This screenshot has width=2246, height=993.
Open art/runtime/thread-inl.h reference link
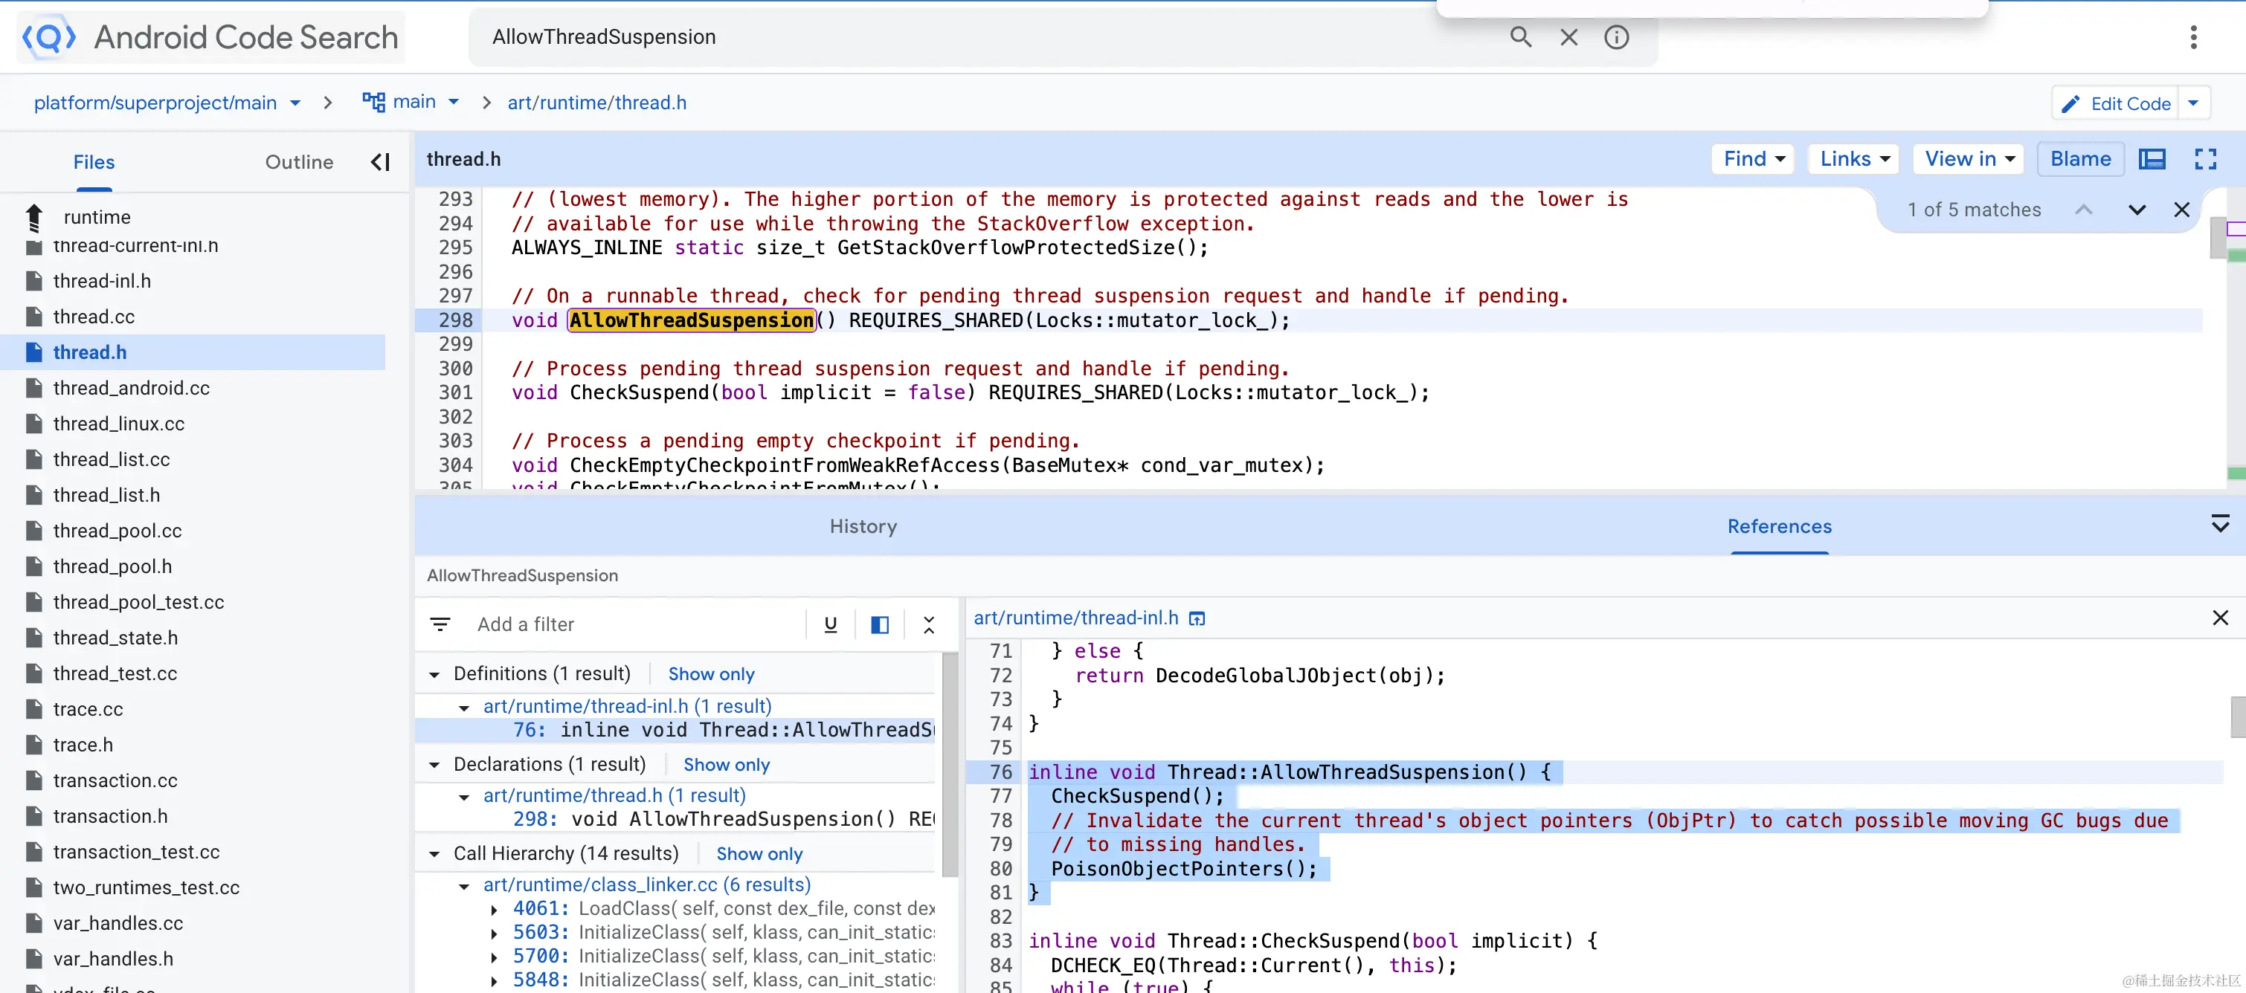[1075, 618]
